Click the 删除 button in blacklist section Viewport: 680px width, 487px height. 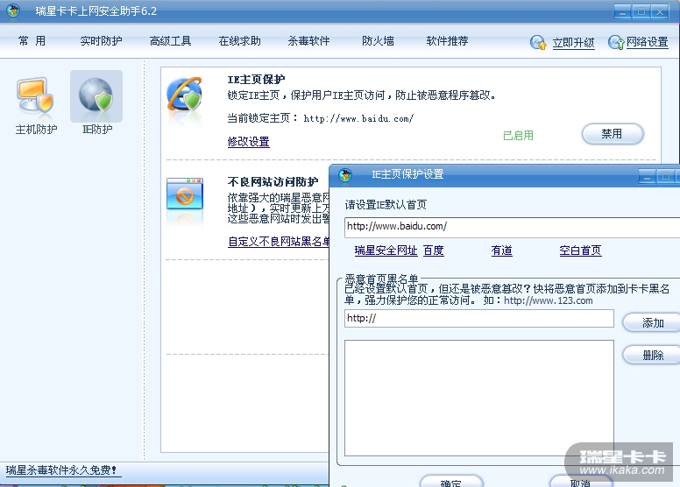[652, 355]
